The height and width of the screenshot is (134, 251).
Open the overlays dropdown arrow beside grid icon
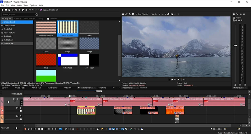(165, 14)
